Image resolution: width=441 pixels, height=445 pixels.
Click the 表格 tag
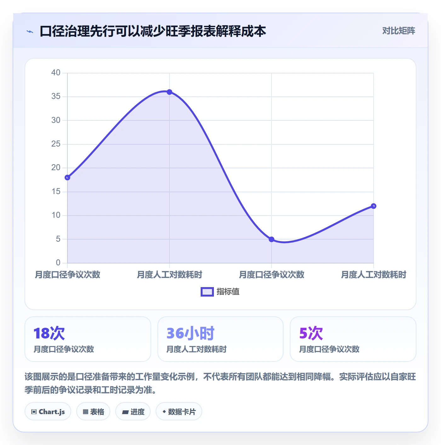[93, 411]
